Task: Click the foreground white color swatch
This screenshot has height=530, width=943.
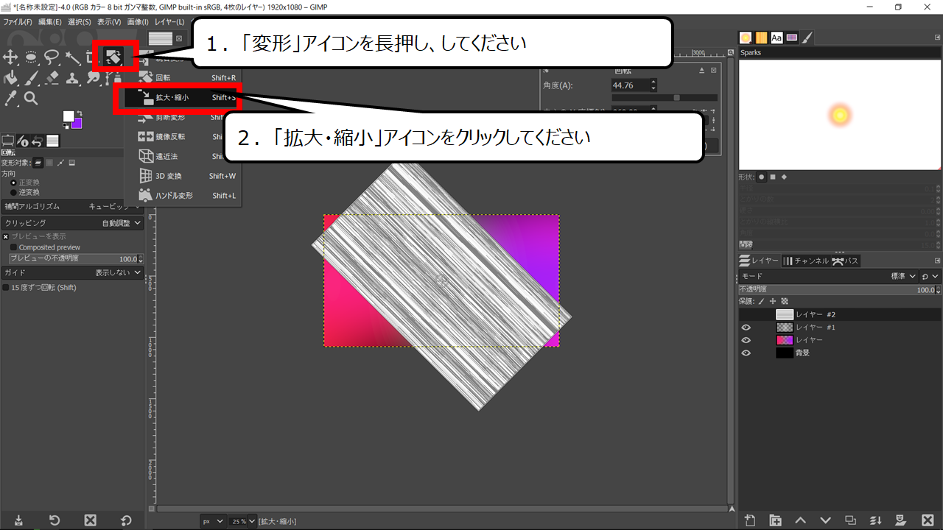Action: 69,116
